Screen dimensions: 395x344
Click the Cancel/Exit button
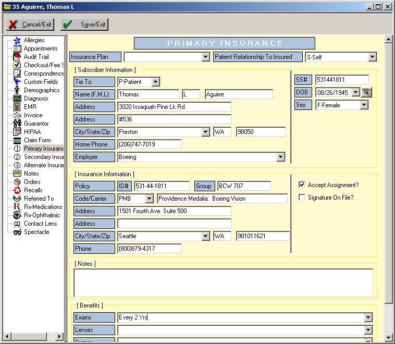30,24
